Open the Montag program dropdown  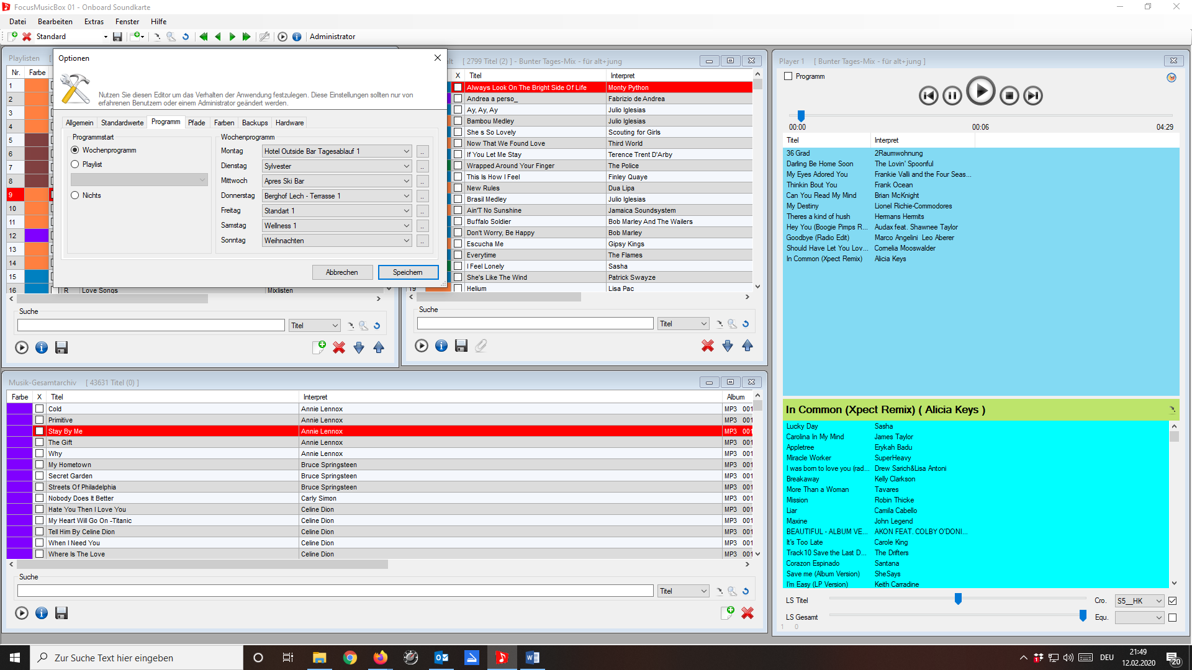coord(406,151)
